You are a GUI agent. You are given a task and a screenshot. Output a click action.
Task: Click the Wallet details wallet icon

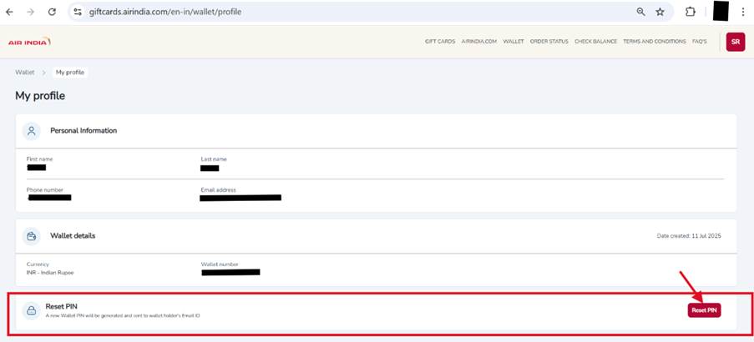[x=31, y=236]
